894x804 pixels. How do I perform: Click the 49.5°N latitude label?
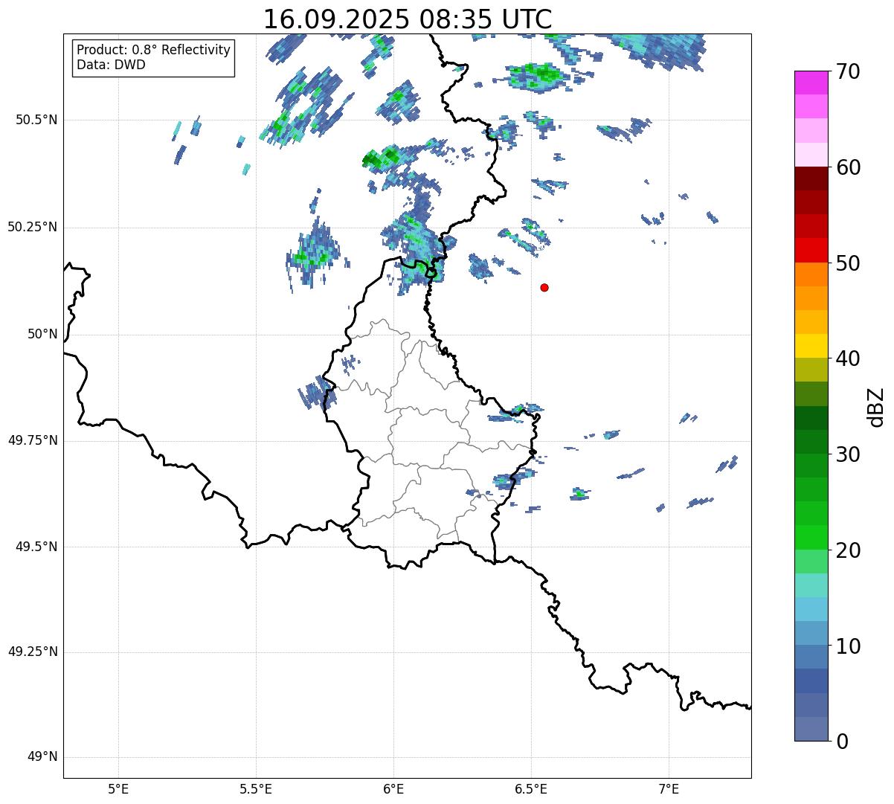(x=37, y=547)
